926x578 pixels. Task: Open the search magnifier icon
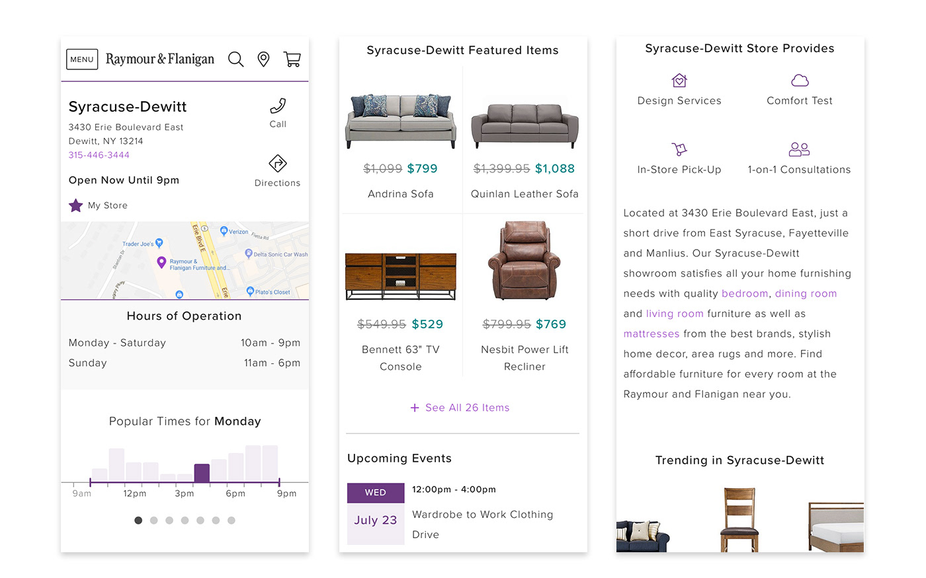coord(235,59)
